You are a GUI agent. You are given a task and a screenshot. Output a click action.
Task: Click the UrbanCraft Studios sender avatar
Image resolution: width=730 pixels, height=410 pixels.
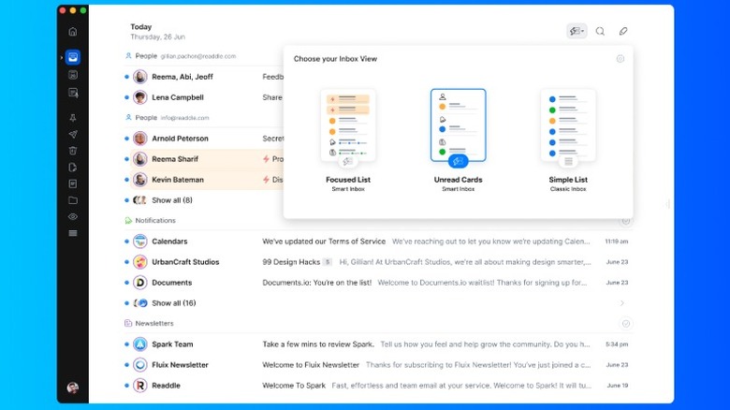coord(140,262)
